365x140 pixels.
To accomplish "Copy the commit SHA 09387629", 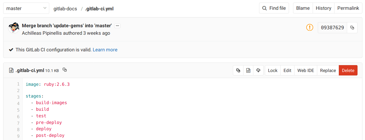I will tap(352, 28).
